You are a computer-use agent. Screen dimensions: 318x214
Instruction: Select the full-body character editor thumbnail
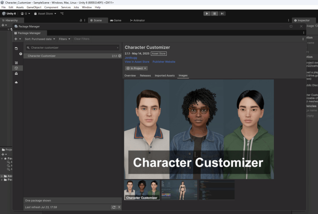point(179,190)
